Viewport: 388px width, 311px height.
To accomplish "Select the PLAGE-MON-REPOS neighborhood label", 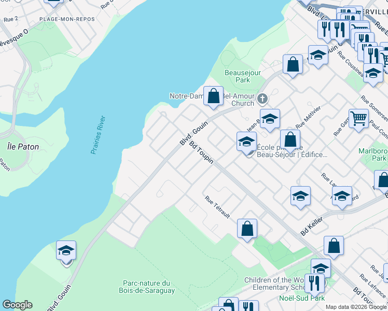I will click(67, 19).
